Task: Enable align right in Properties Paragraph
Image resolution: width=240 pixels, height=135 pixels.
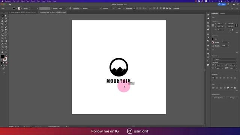Action: pyautogui.click(x=220, y=78)
